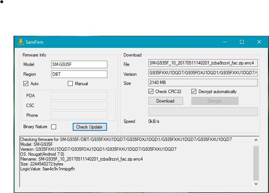Click the greyed Decrypt button
The width and height of the screenshot is (269, 193).
point(215,101)
